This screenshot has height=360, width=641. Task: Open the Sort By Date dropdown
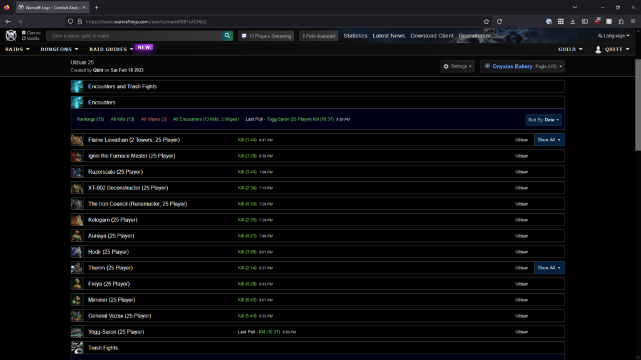(543, 119)
